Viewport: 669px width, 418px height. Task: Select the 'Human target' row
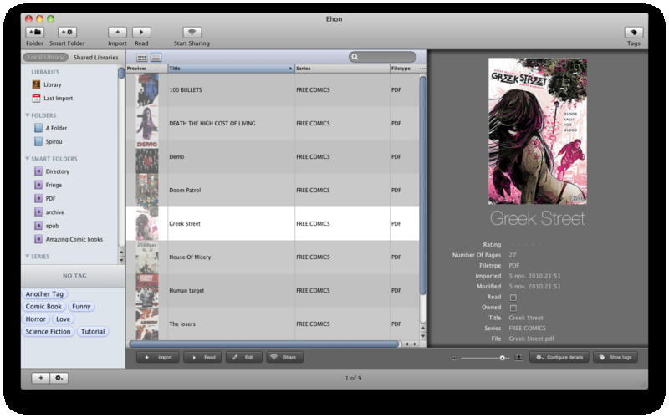click(x=273, y=290)
